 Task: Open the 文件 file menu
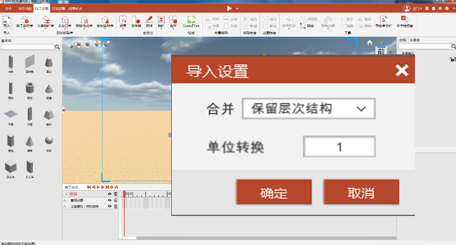(8, 9)
